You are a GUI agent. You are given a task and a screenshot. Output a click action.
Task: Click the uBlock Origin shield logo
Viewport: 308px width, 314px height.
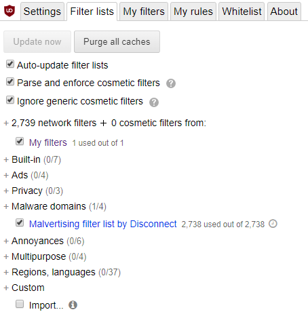pos(9,11)
